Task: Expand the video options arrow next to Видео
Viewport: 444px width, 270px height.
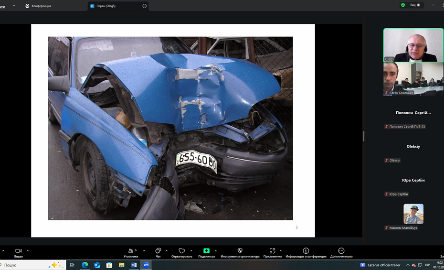Action: 28,251
